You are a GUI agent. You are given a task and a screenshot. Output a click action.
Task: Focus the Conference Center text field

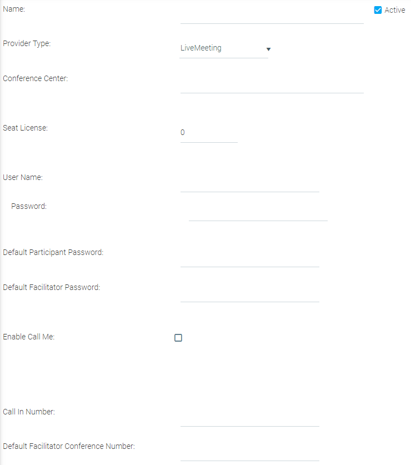click(x=272, y=86)
